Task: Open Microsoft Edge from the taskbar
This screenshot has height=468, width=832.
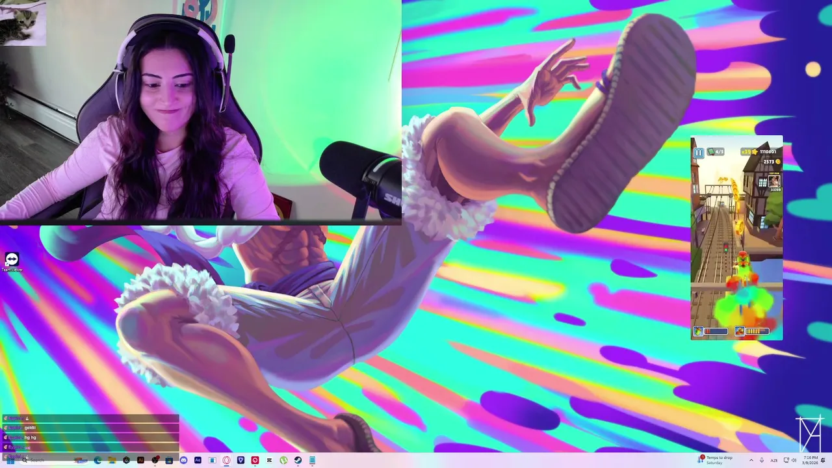Action: 97,460
